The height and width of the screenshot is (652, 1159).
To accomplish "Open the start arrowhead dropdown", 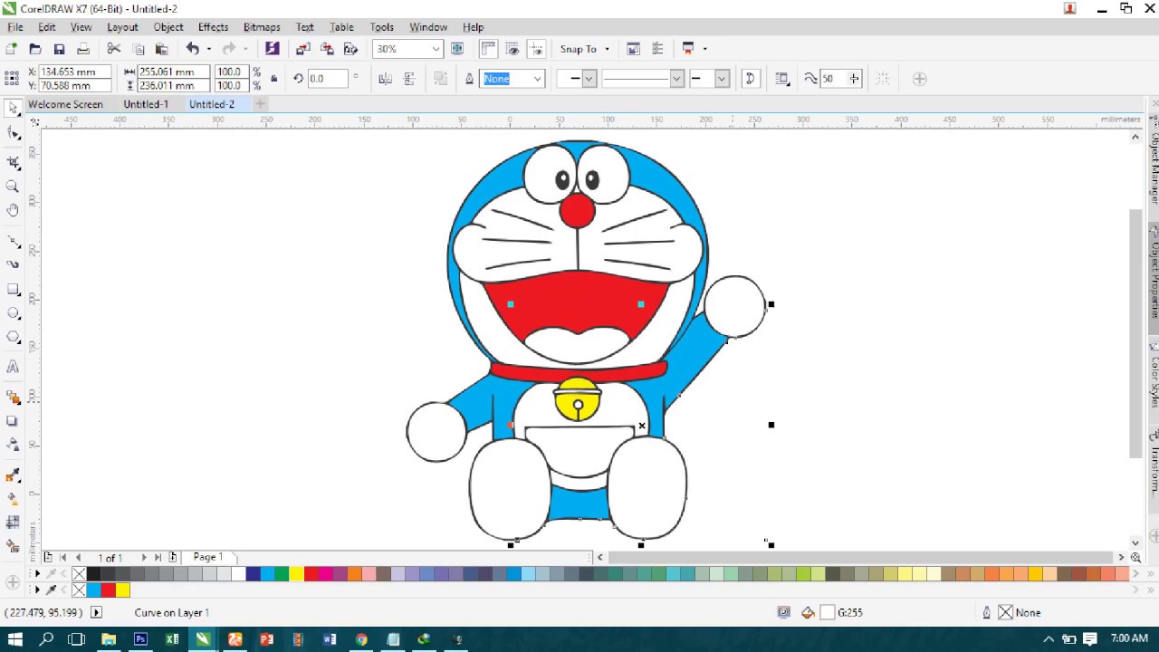I will pyautogui.click(x=589, y=79).
